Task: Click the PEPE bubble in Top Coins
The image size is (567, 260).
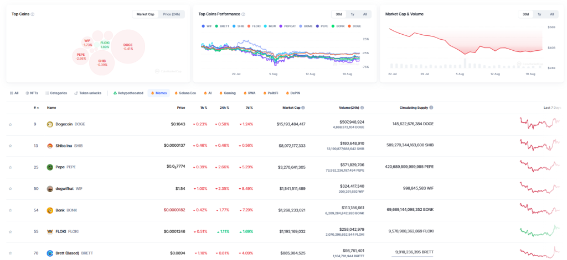Action: pyautogui.click(x=81, y=56)
